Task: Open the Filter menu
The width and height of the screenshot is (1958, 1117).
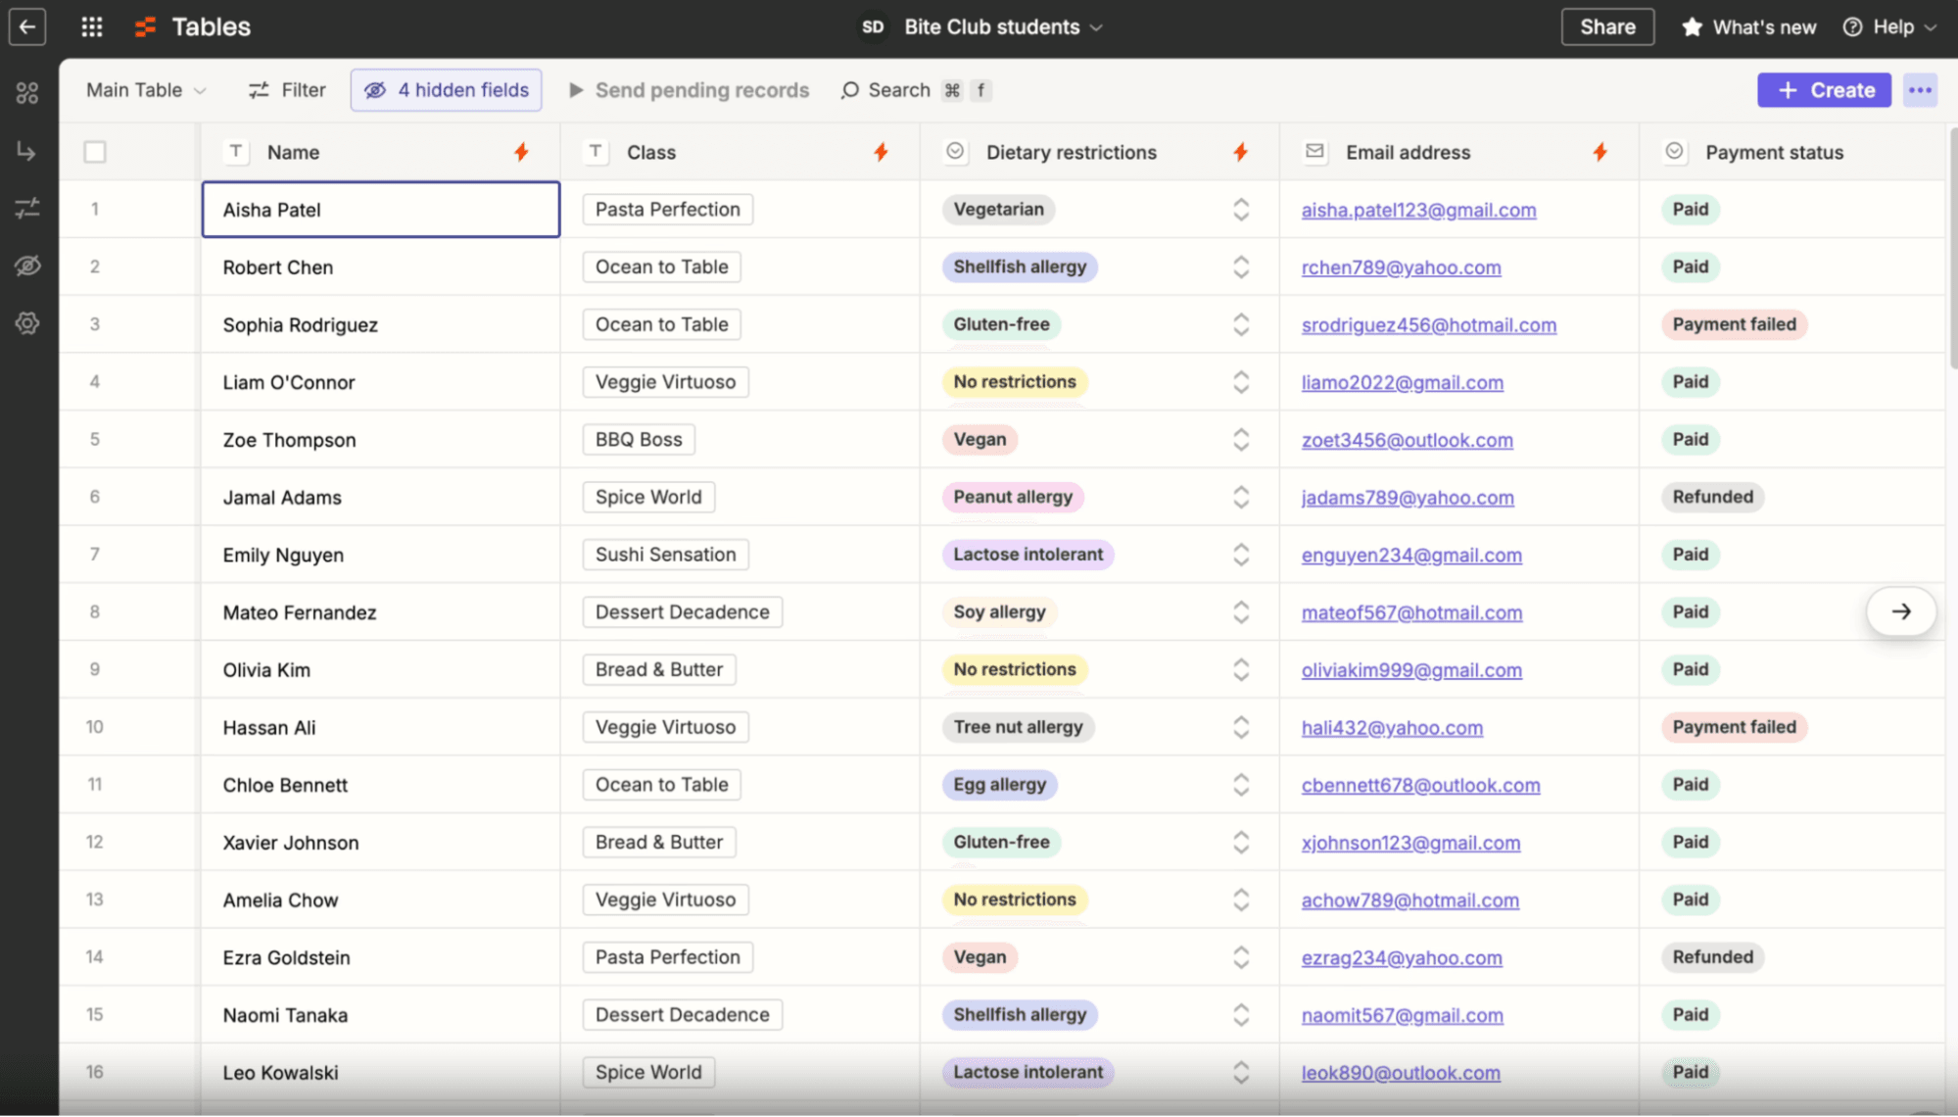Action: (286, 90)
